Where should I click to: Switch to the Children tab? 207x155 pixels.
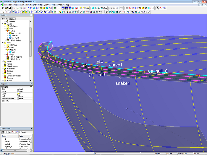[12, 19]
